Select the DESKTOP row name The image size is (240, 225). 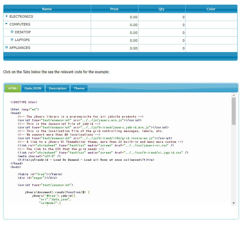23,32
